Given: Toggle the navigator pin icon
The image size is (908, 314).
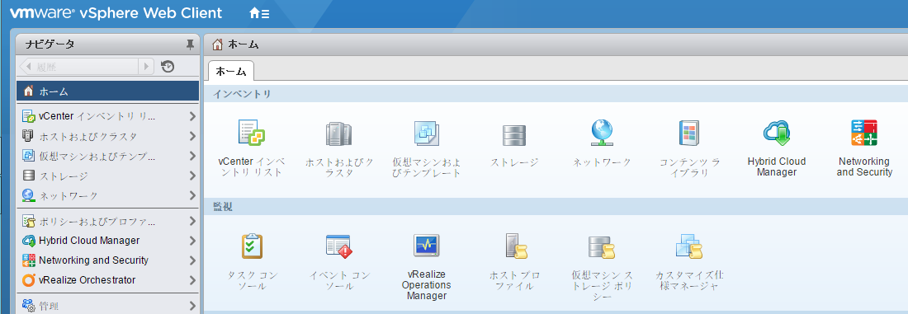Looking at the screenshot, I should point(189,45).
